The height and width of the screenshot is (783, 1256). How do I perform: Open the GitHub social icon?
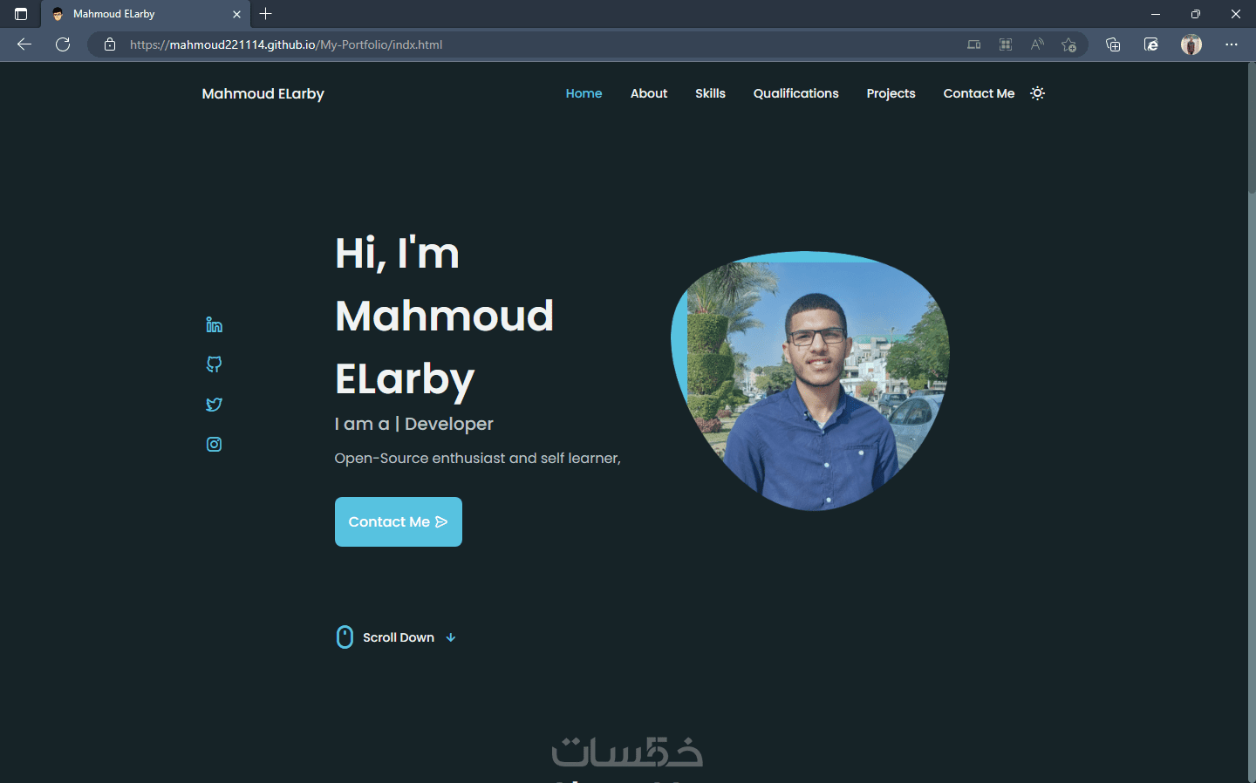(x=214, y=364)
